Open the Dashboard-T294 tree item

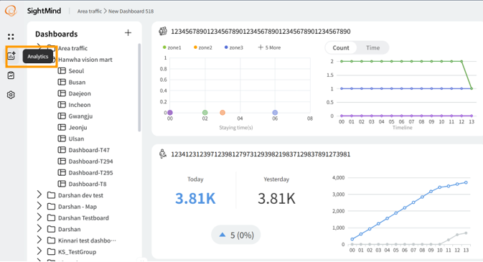(85, 162)
